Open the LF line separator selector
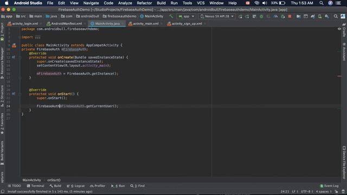 click(x=295, y=191)
